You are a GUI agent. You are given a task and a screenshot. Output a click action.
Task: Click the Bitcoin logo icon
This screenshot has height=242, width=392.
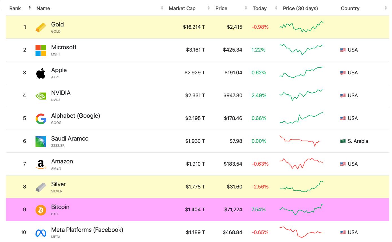(x=41, y=210)
